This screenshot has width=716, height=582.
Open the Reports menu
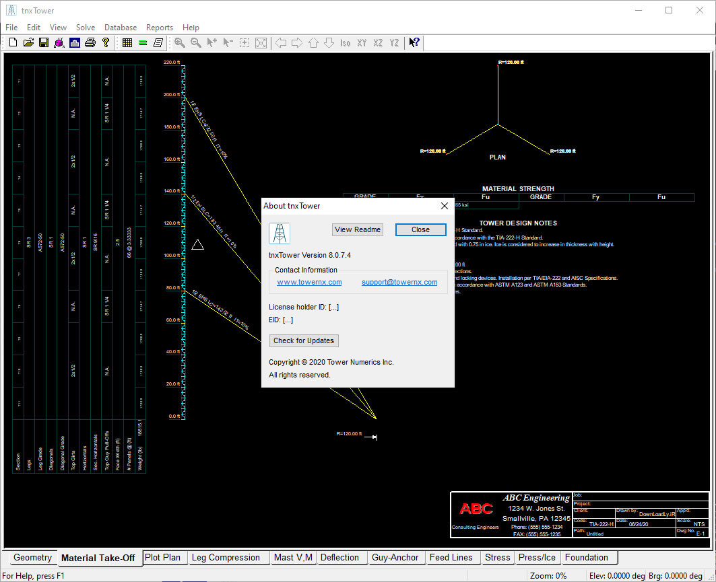point(160,28)
